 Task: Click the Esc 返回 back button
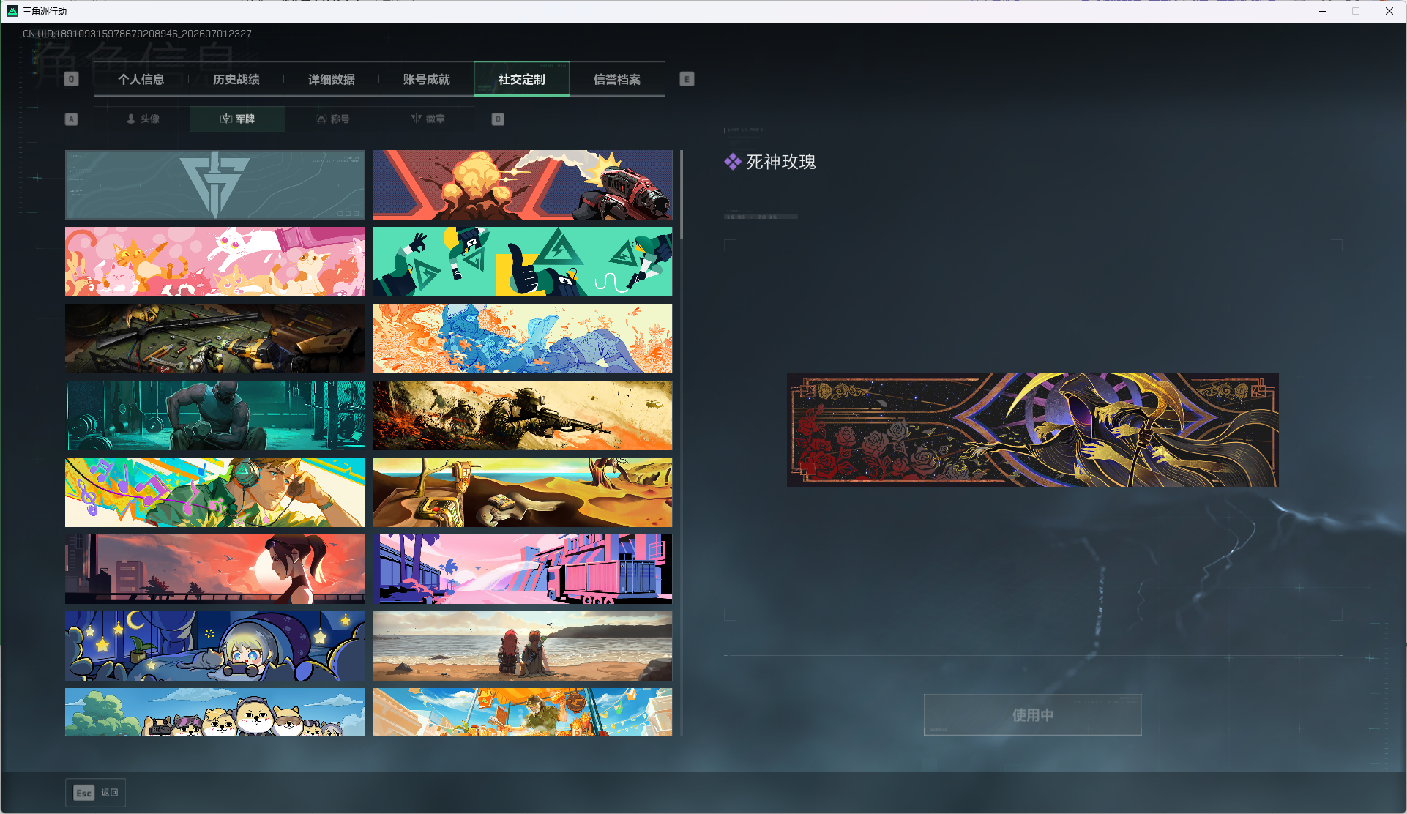coord(96,792)
